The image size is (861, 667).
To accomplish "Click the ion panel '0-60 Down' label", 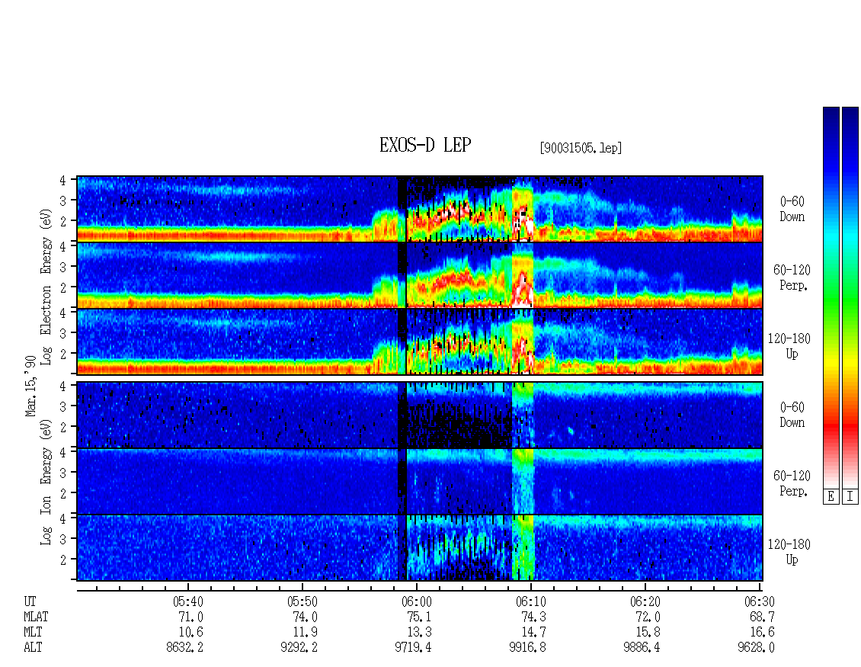I will (x=792, y=415).
